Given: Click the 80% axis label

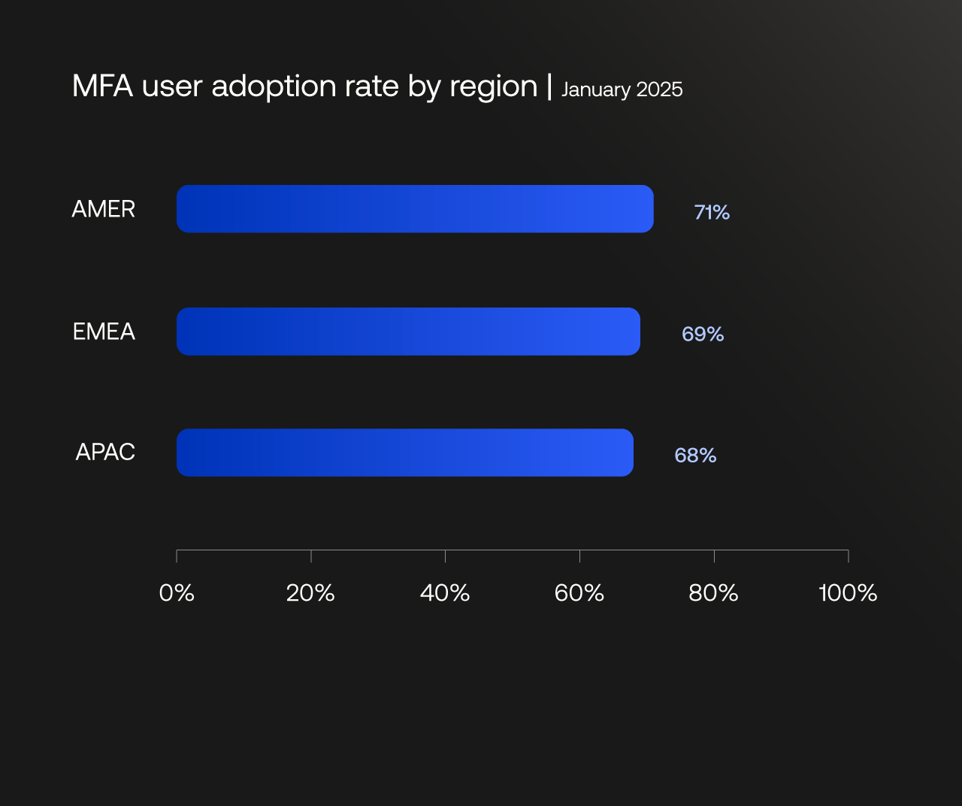Looking at the screenshot, I should [x=713, y=593].
